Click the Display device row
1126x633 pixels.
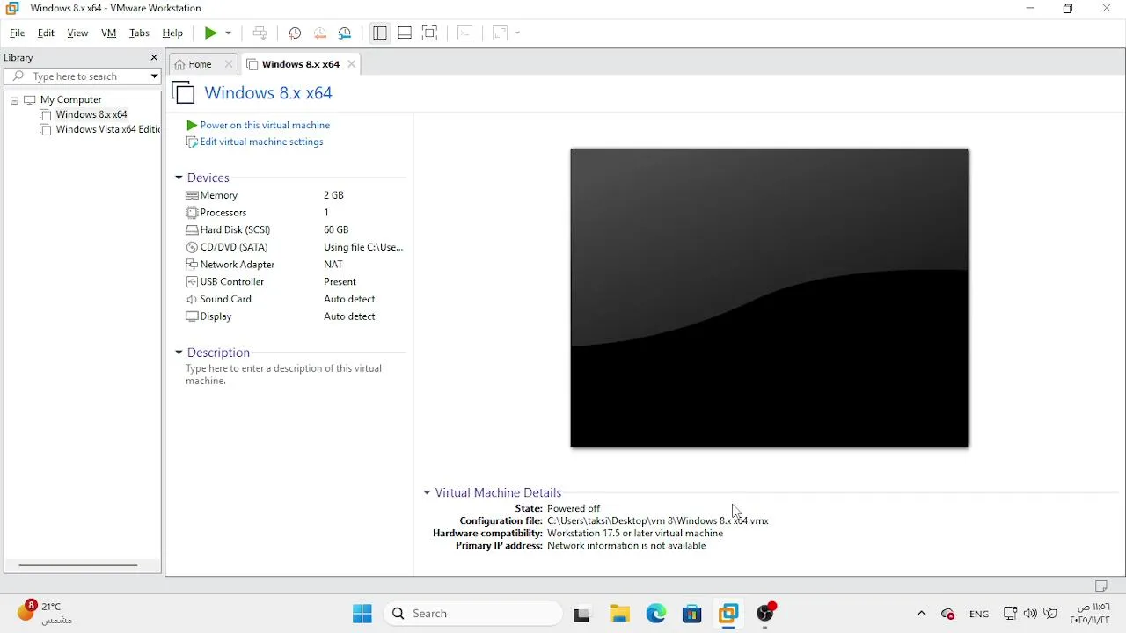294,316
